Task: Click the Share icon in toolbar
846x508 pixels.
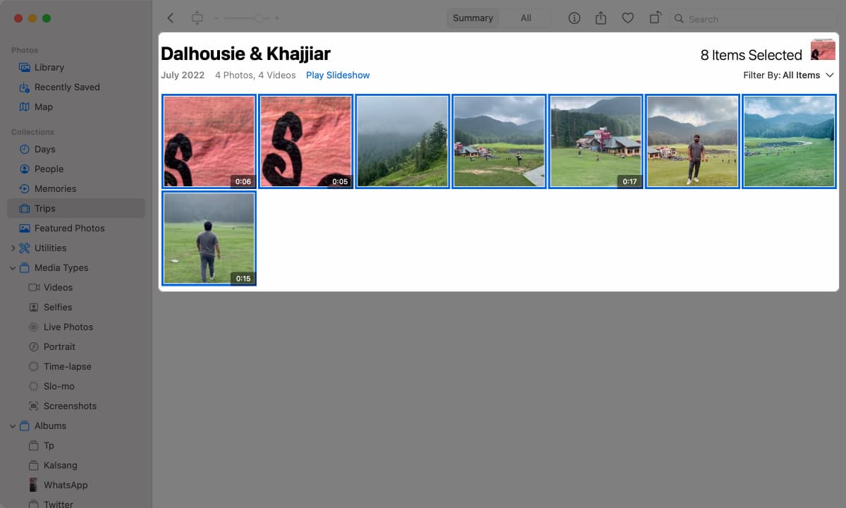Action: (x=601, y=18)
